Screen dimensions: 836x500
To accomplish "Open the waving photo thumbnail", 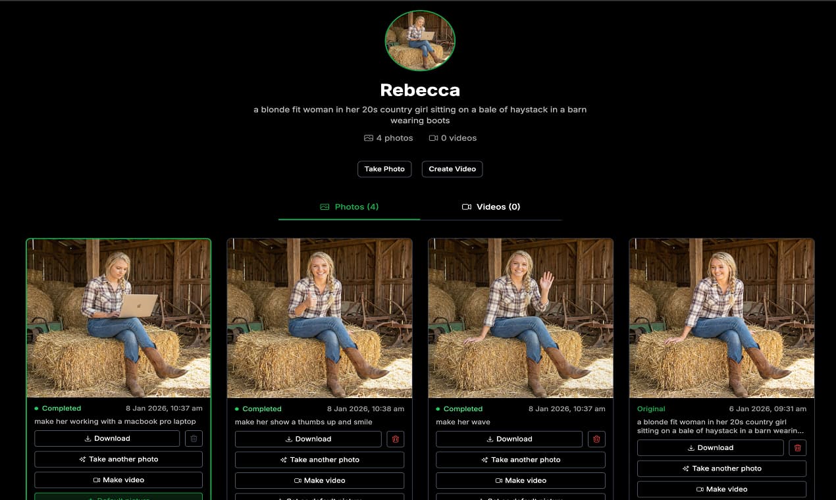I will point(521,318).
